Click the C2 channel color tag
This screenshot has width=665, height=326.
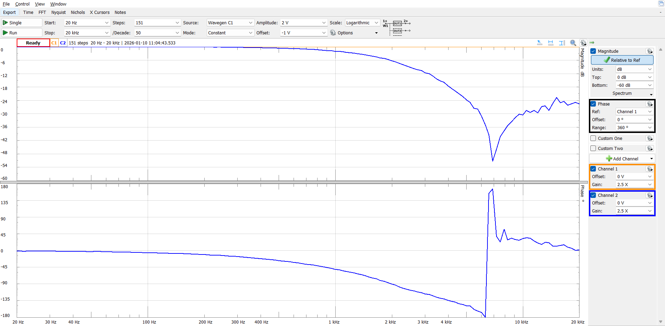pos(63,43)
